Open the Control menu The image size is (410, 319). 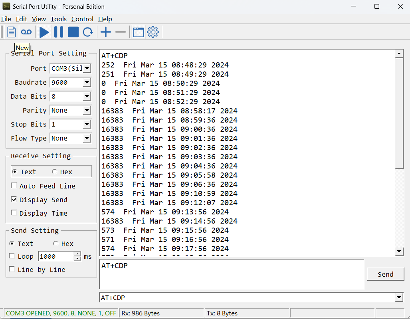point(82,19)
